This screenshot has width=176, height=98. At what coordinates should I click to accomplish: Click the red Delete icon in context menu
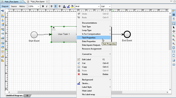(79, 74)
